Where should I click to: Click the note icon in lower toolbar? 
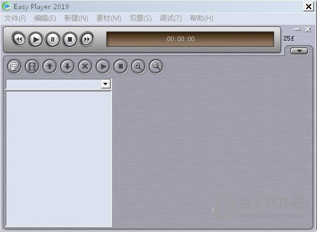[14, 66]
